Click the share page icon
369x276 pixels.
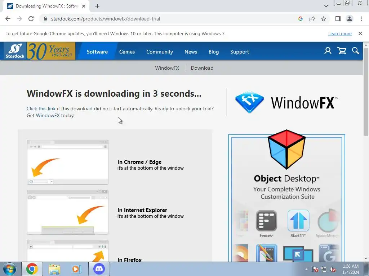pos(312,19)
